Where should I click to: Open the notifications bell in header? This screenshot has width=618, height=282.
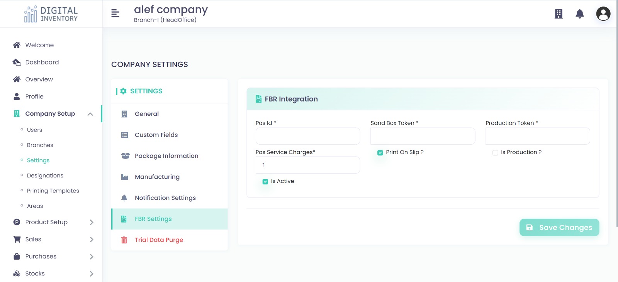(x=580, y=14)
